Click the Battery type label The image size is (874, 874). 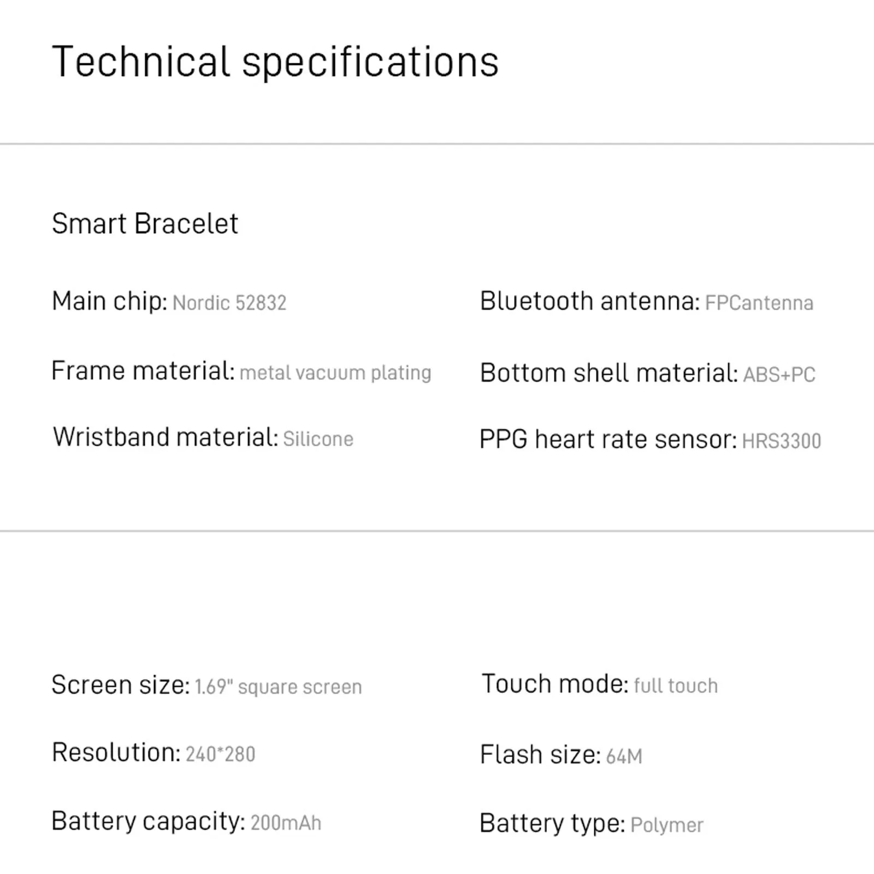click(552, 823)
